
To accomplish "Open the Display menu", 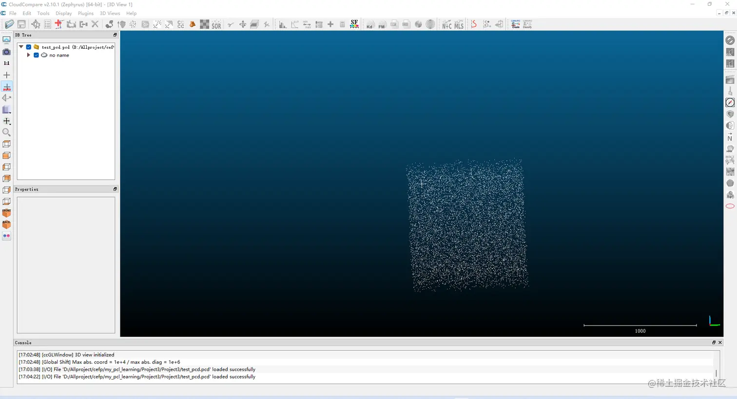I will click(63, 13).
